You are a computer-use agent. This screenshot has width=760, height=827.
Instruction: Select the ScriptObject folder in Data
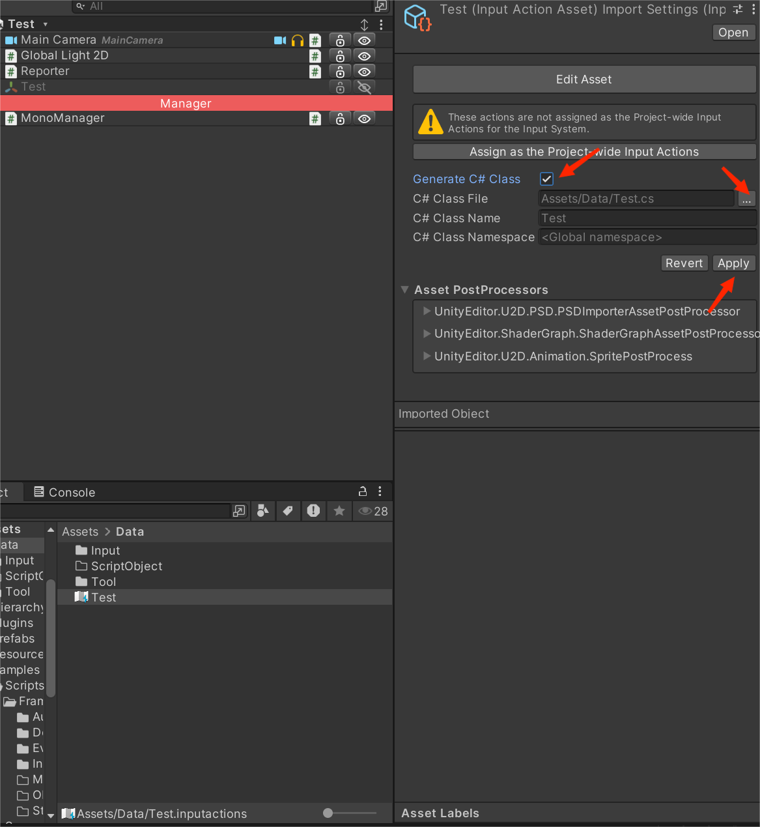coord(225,566)
